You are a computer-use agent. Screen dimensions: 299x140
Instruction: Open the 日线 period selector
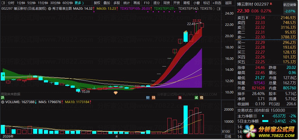pyautogui.click(x=228, y=136)
